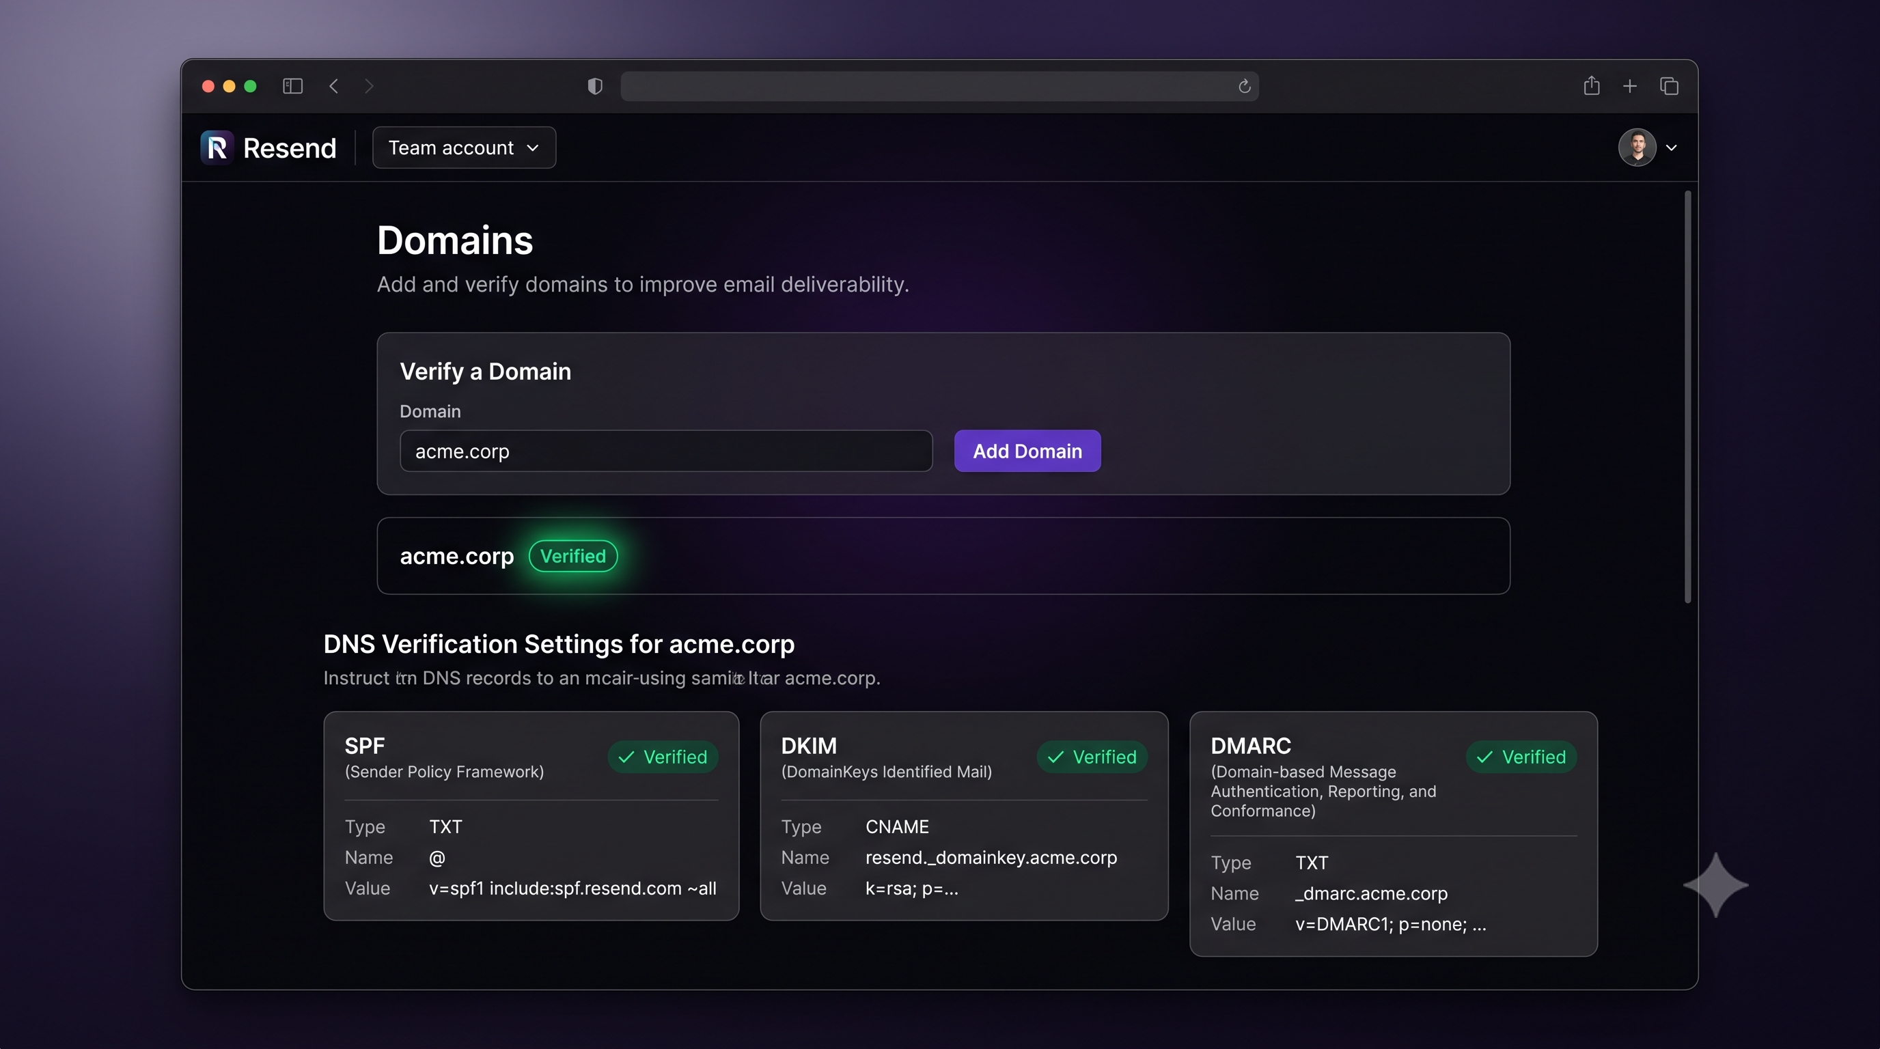Click the 'Domains' page title
This screenshot has height=1049, width=1880.
(x=455, y=240)
